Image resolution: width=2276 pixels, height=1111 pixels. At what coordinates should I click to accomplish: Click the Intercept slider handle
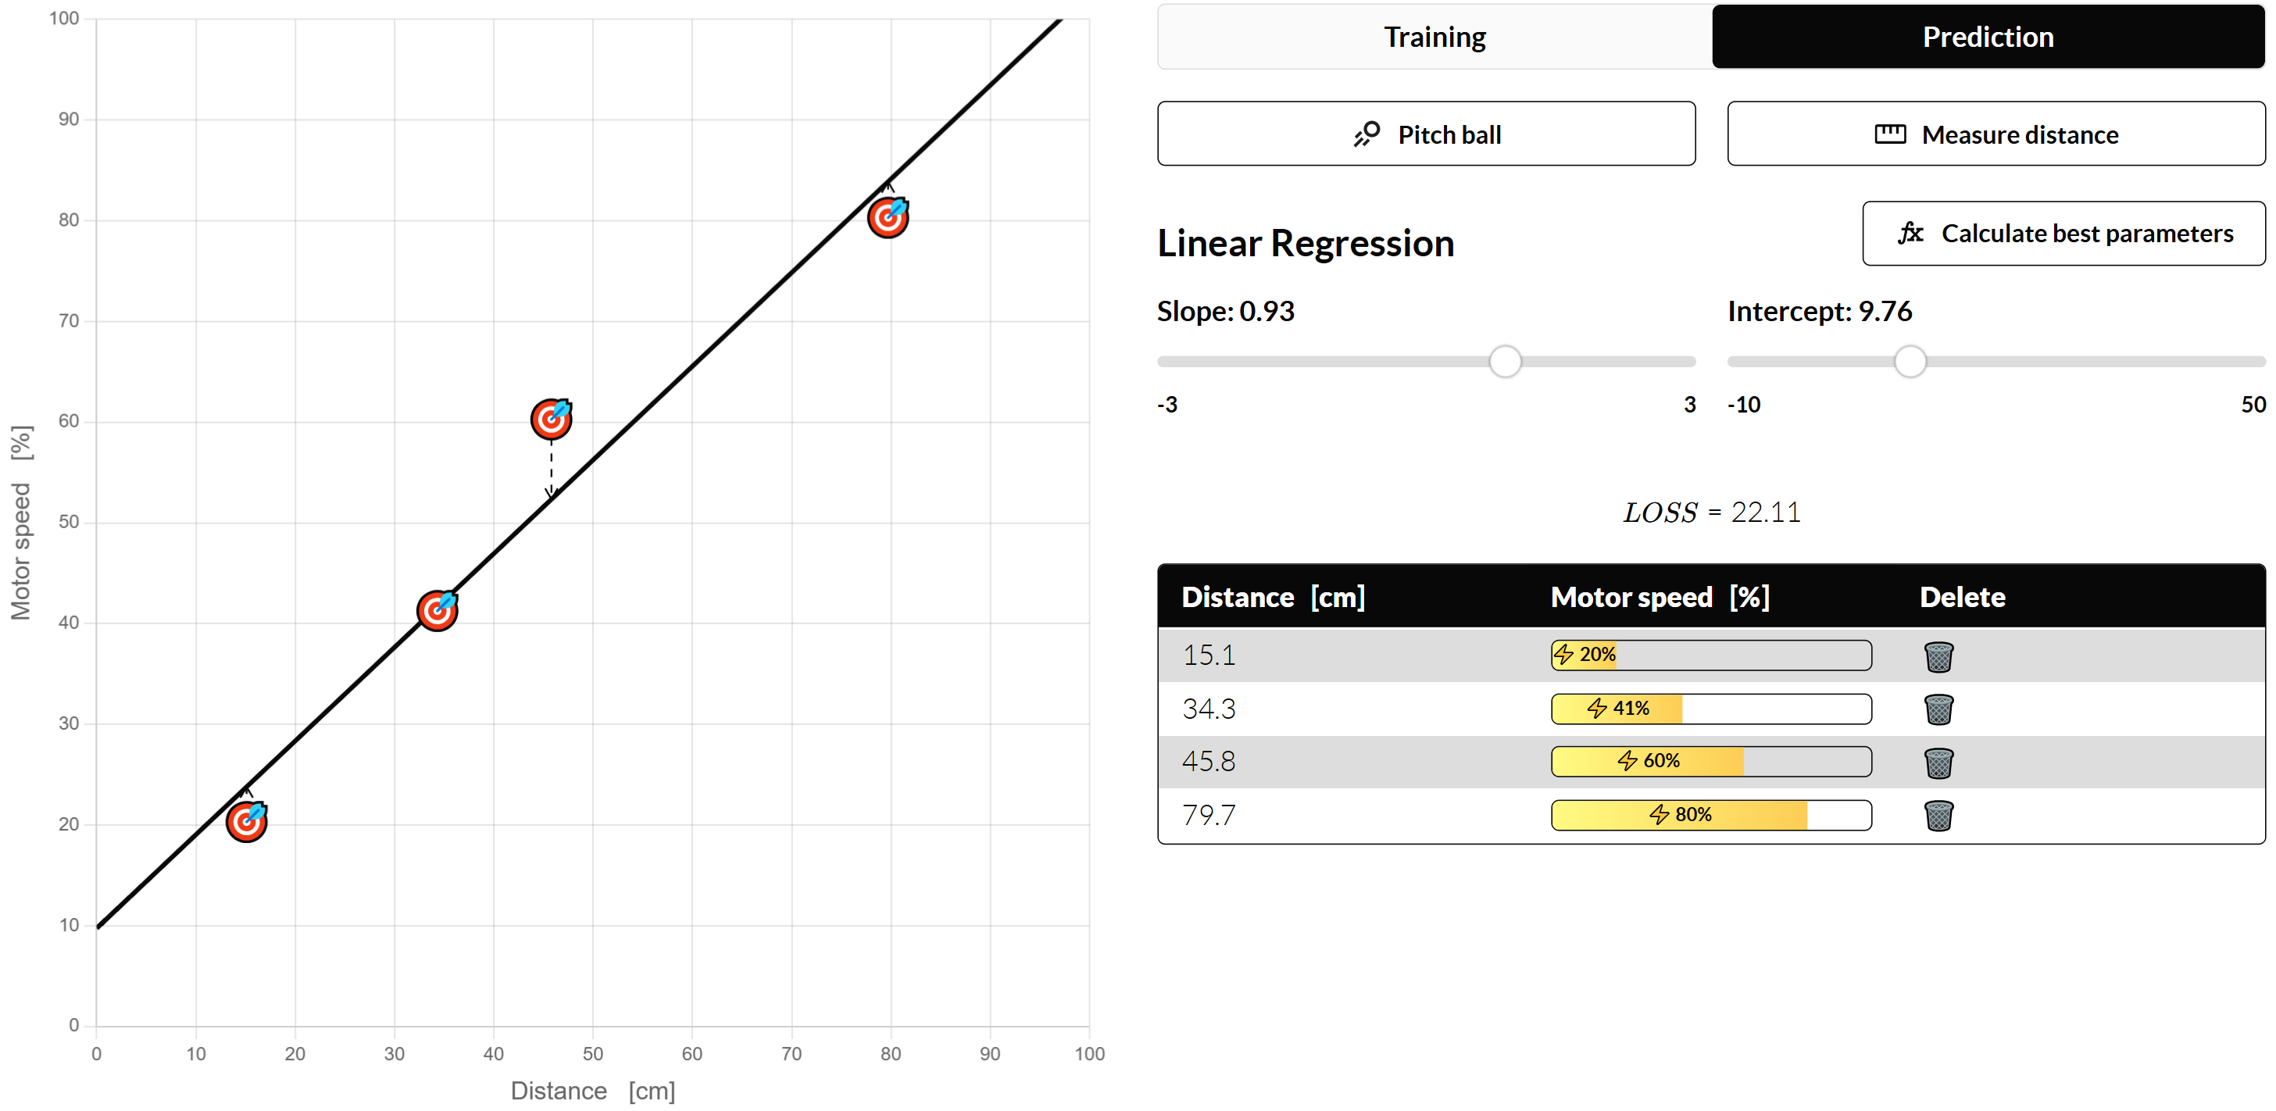click(1910, 362)
